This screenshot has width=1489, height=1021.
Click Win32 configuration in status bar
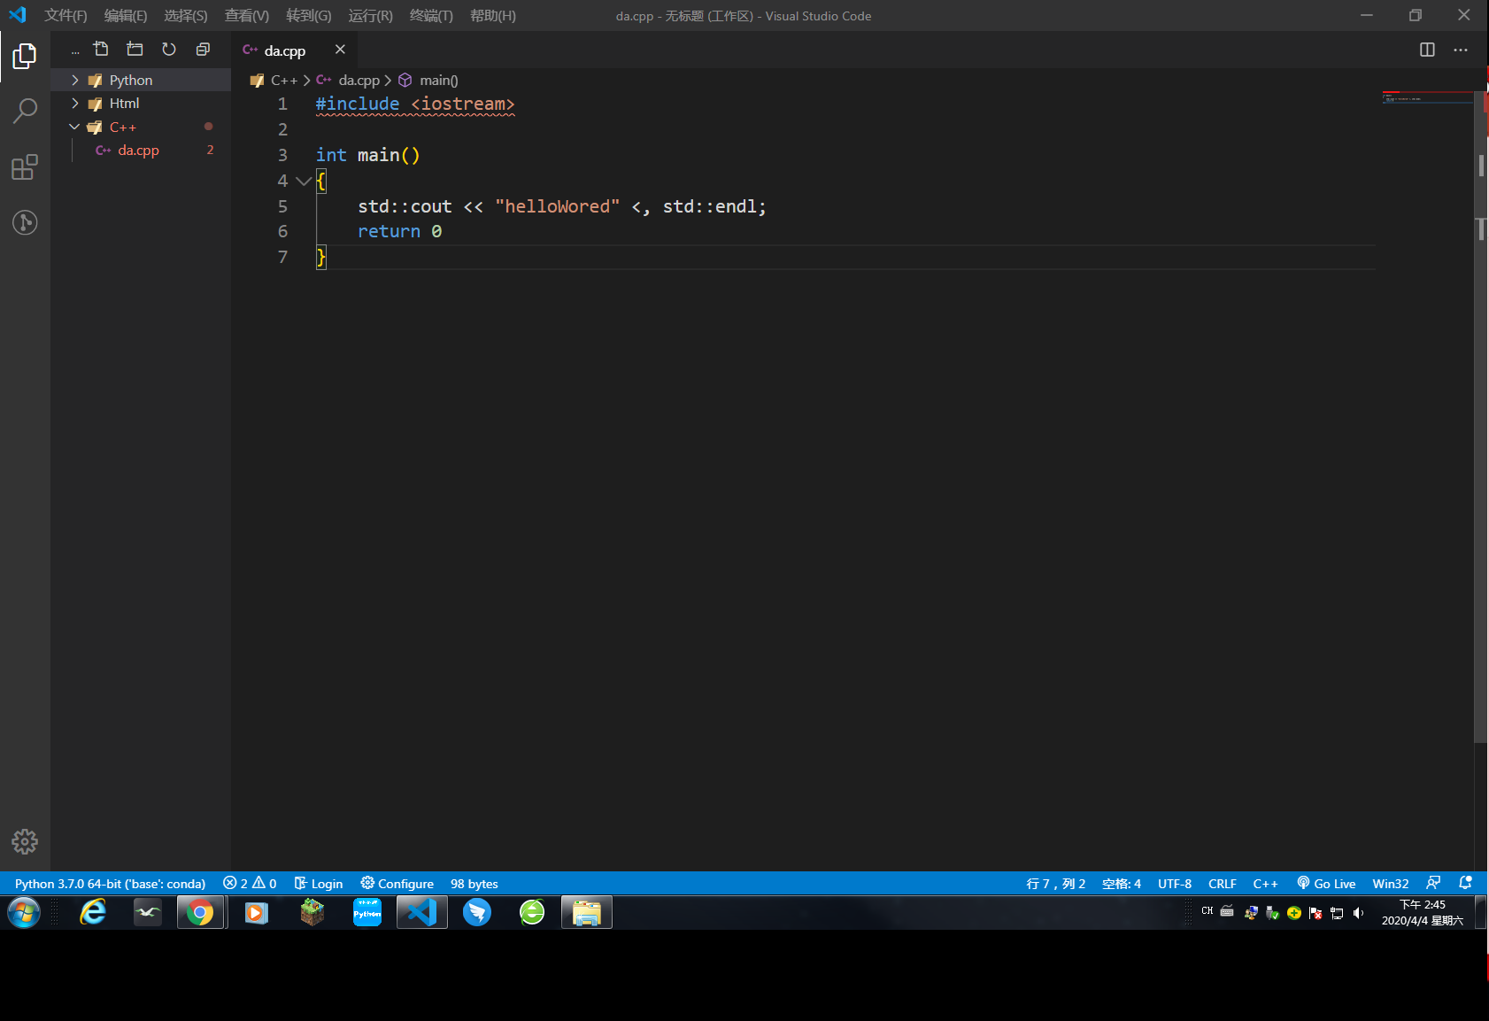[x=1391, y=884]
